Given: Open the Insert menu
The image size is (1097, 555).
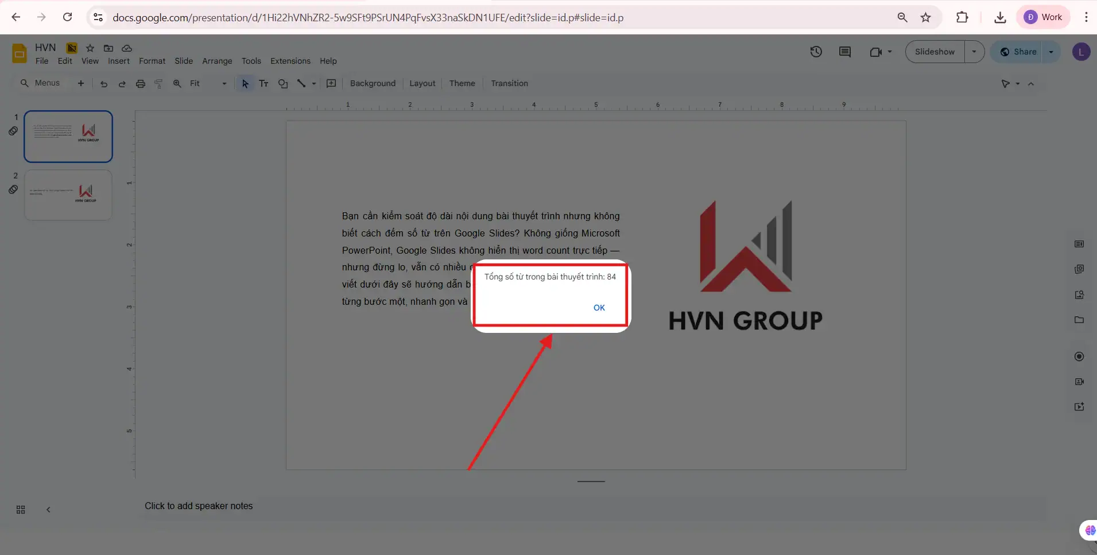Looking at the screenshot, I should pyautogui.click(x=119, y=61).
